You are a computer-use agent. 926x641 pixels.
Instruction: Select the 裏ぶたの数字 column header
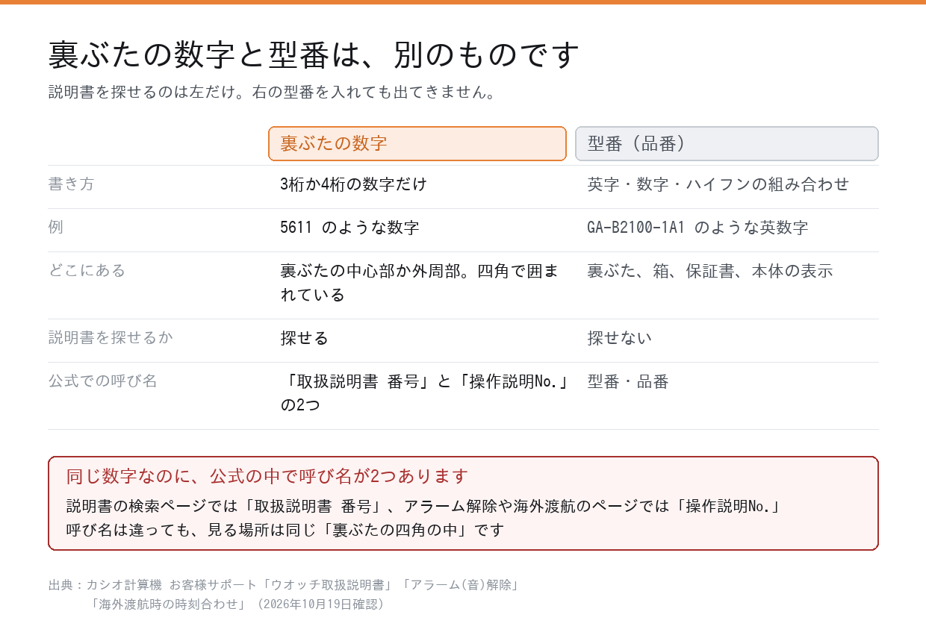click(x=417, y=143)
